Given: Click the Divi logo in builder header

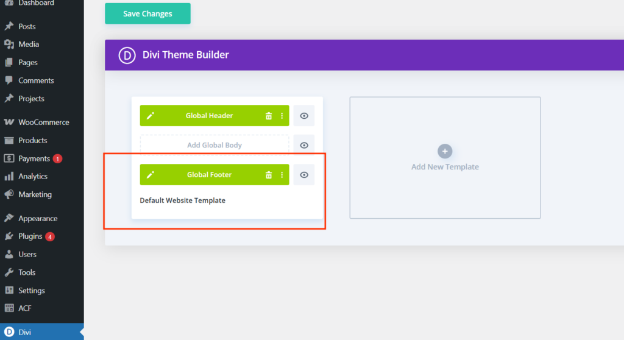Looking at the screenshot, I should [127, 55].
